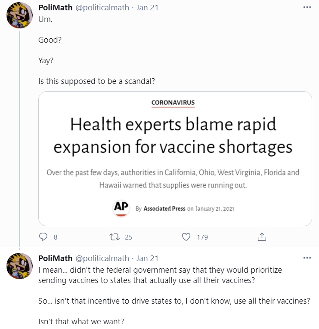Open the vaccine shortages article headline

[x=173, y=135]
